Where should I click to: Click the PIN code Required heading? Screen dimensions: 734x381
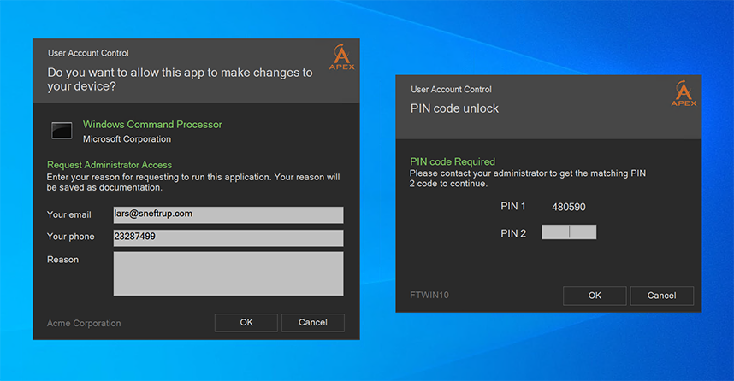(453, 161)
